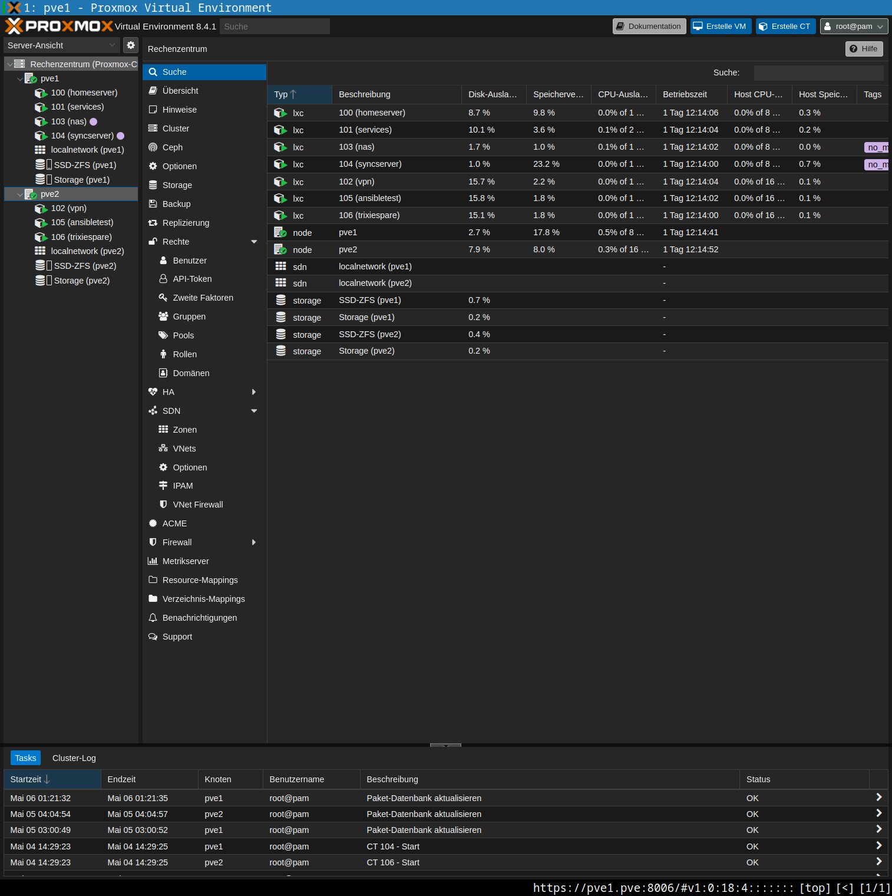Open the Resource-Mappings menu item
The width and height of the screenshot is (892, 896).
pyautogui.click(x=204, y=580)
